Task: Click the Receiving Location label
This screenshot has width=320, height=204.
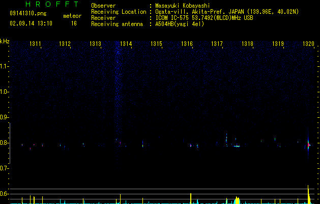Action: click(x=119, y=12)
